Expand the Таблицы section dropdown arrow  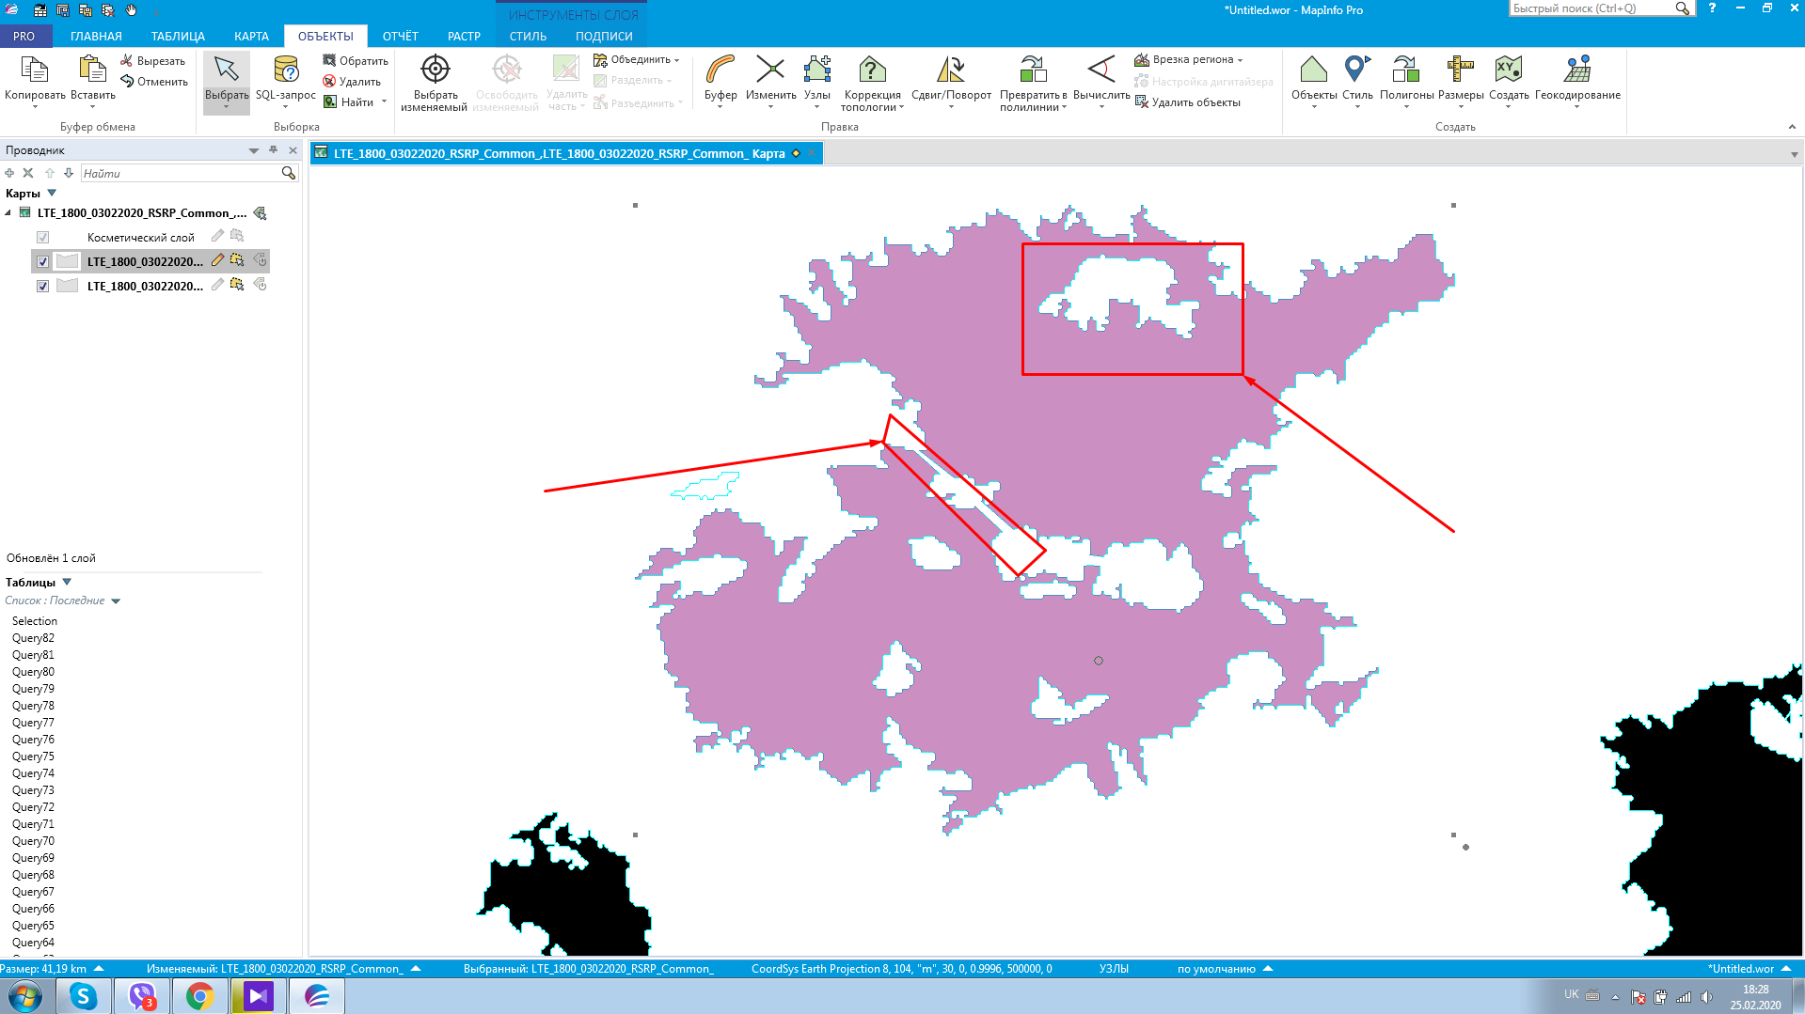click(x=67, y=583)
